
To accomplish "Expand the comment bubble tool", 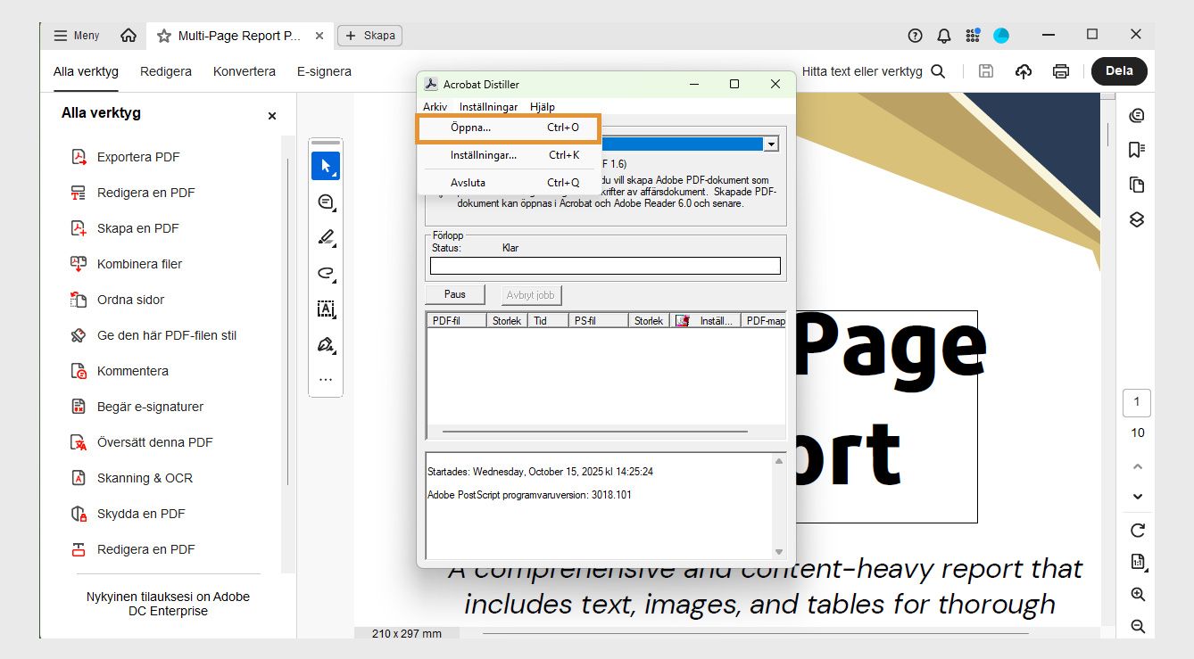I will 326,202.
